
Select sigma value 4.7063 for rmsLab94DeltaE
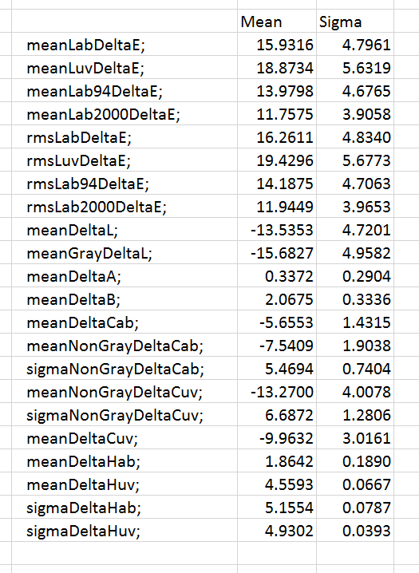pyautogui.click(x=354, y=184)
